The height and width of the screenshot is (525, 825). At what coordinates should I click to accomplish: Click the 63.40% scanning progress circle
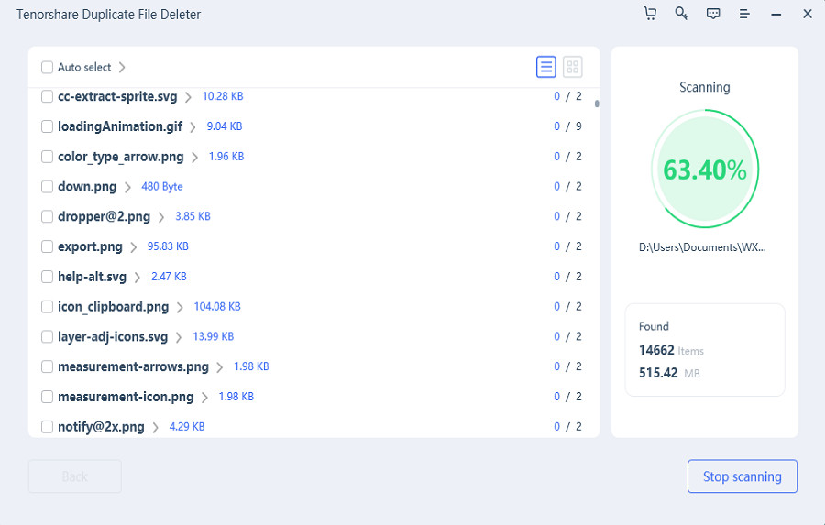[x=704, y=170]
